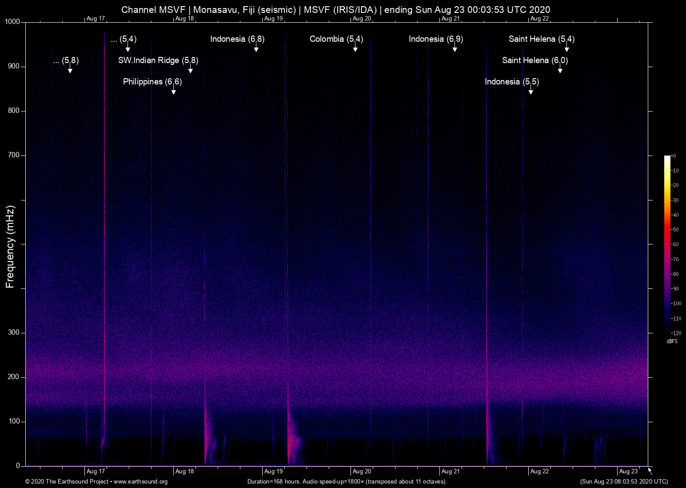
Task: Select the Duration=168 hours caption text
Action: click(x=347, y=482)
